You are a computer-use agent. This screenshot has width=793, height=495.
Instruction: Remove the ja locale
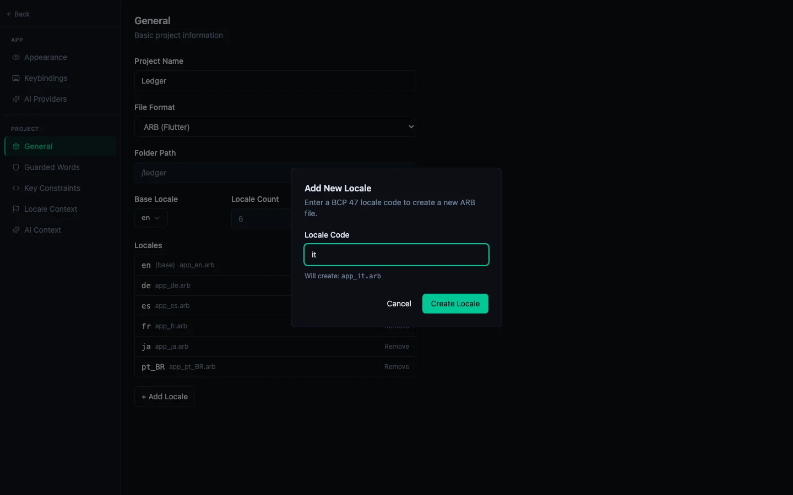pyautogui.click(x=397, y=346)
